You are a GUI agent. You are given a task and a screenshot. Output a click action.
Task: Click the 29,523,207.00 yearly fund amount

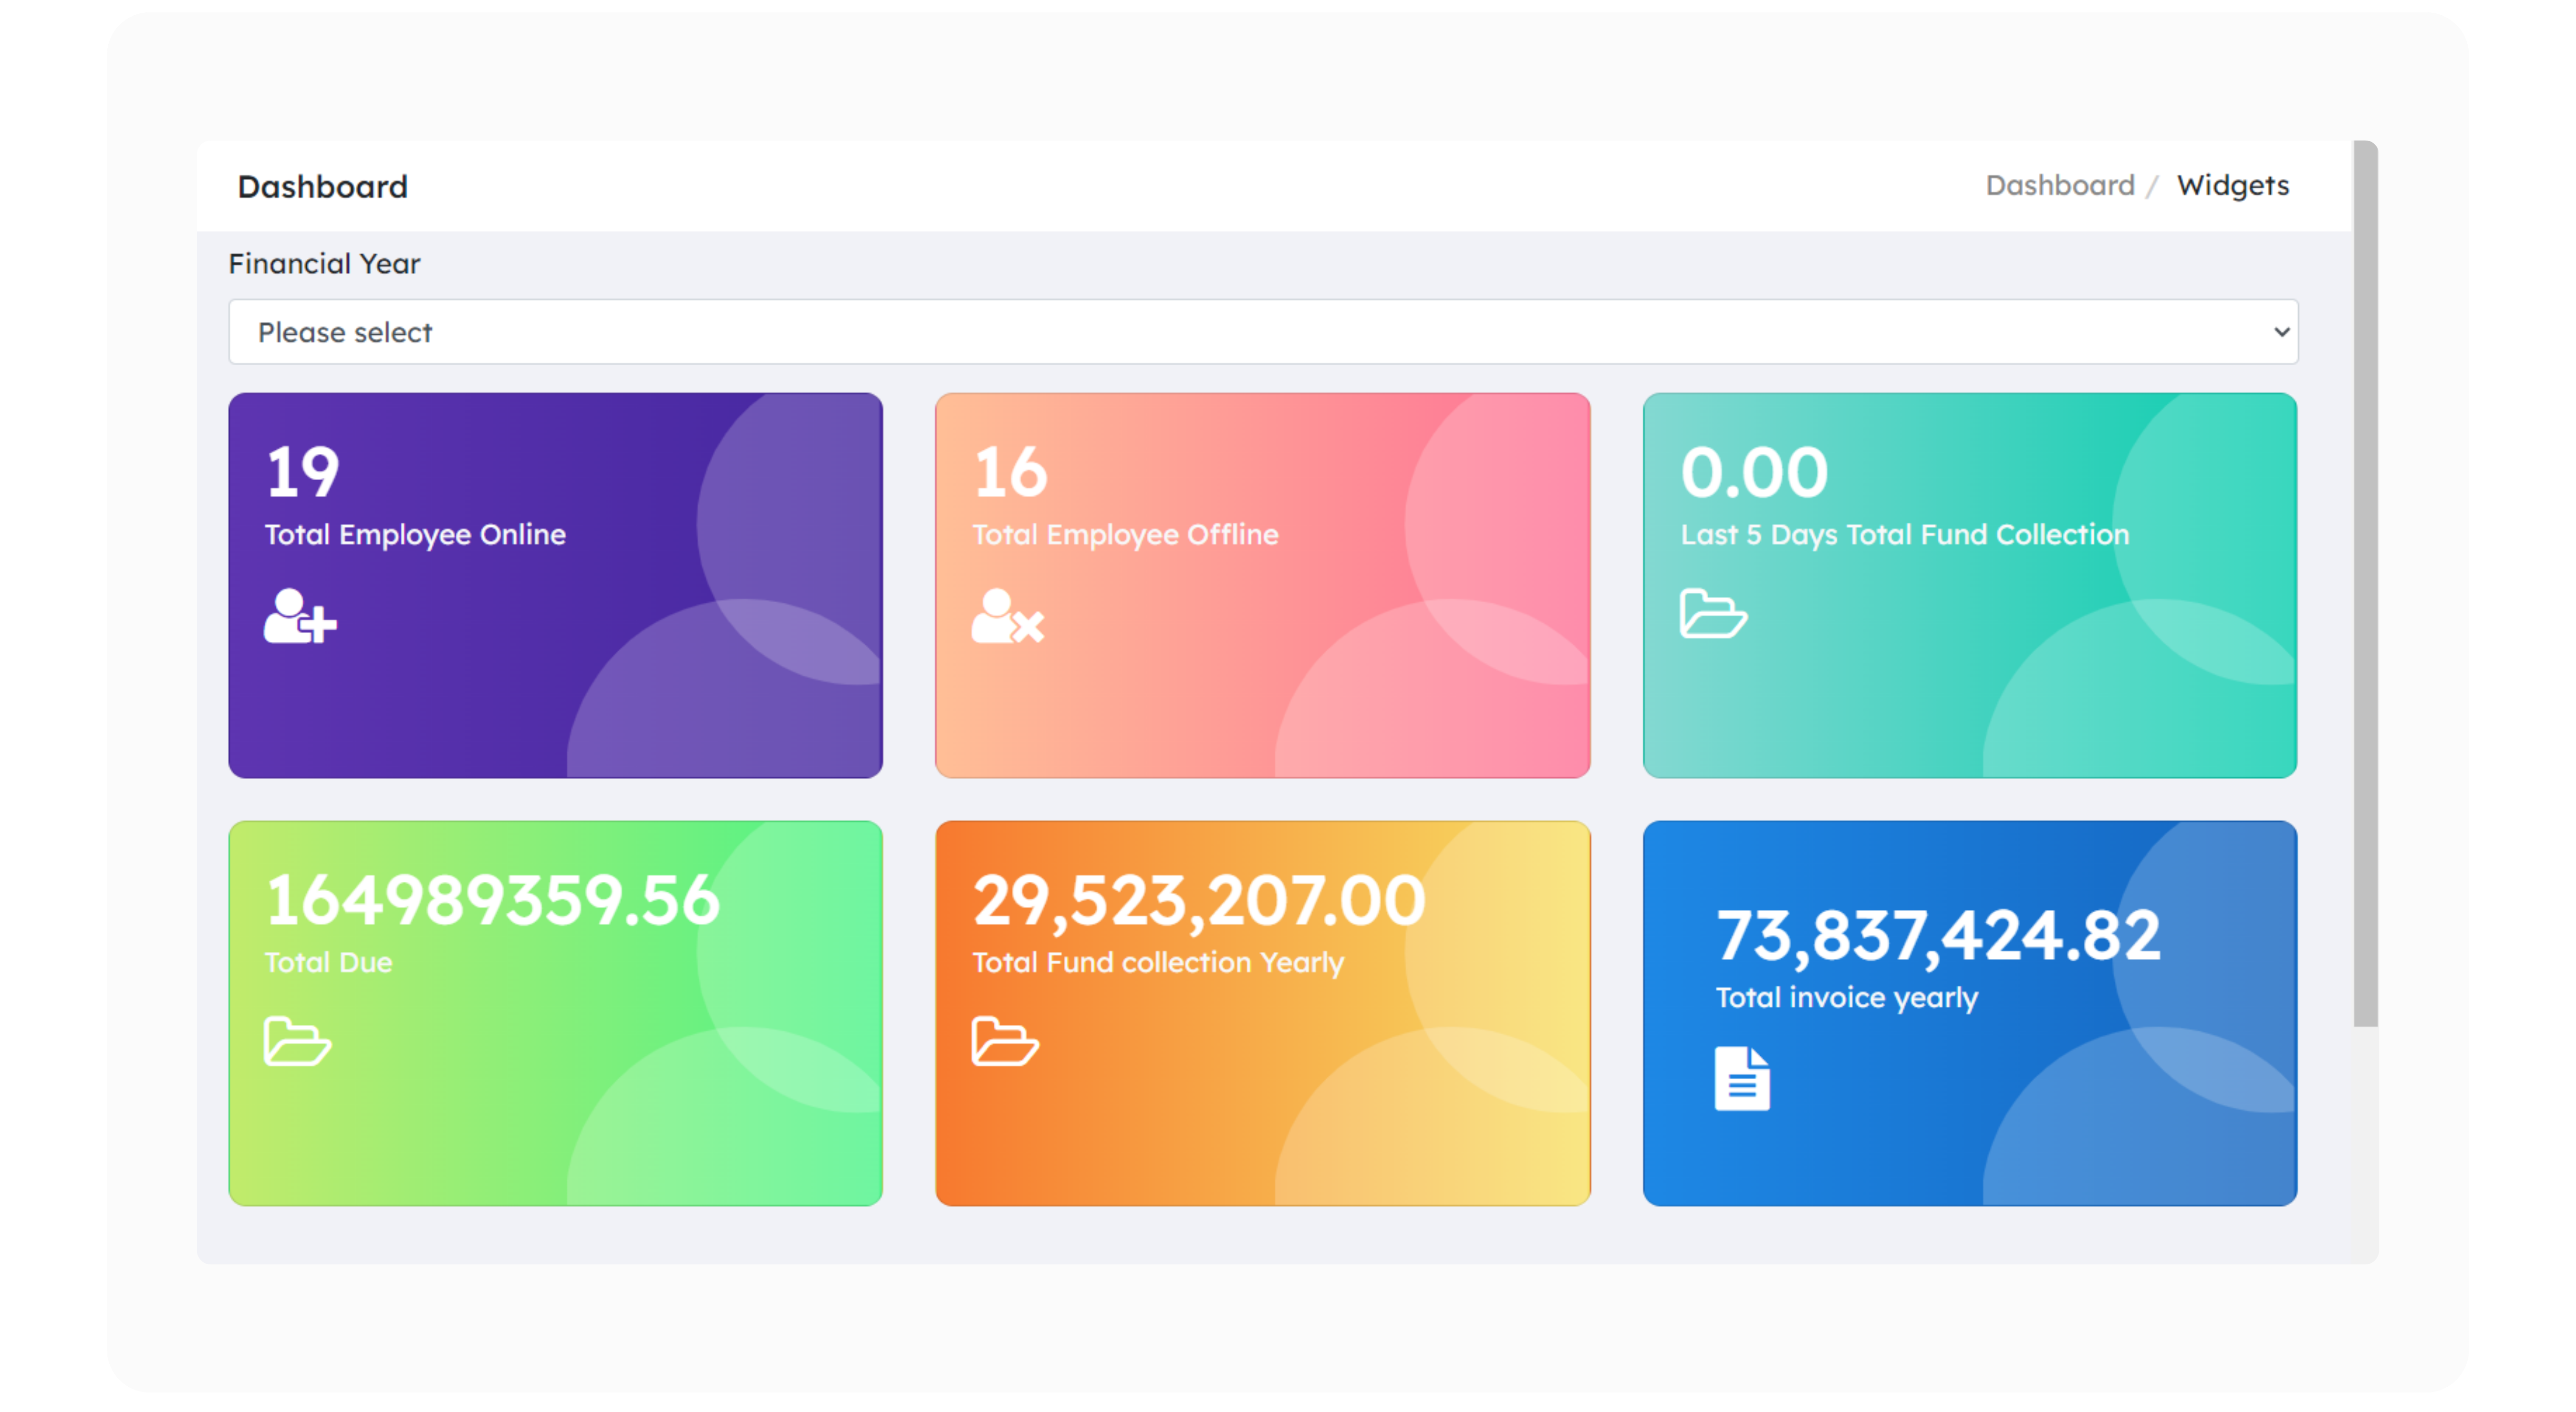[1198, 900]
